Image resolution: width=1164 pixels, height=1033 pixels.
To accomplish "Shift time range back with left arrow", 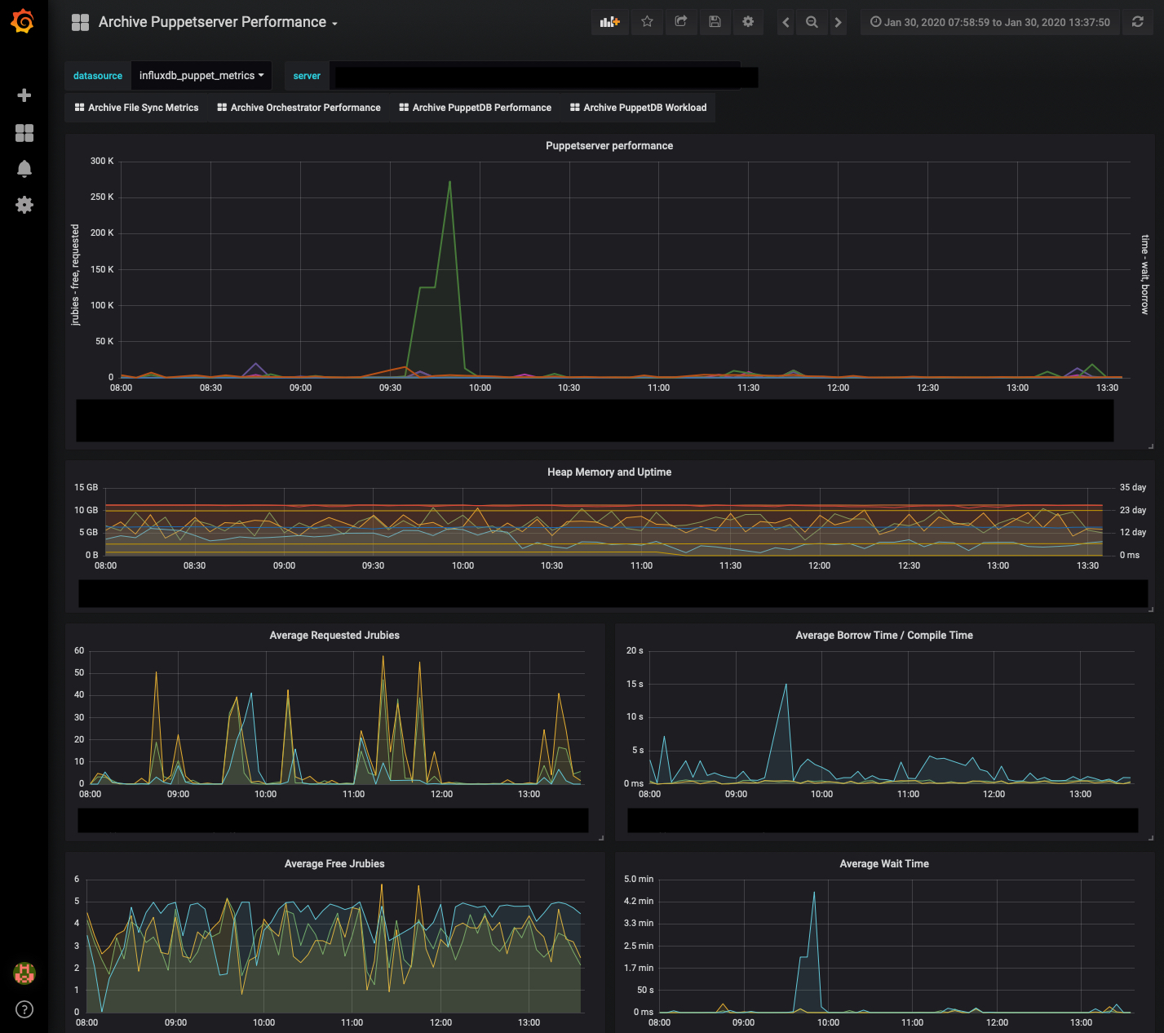I will click(x=786, y=22).
